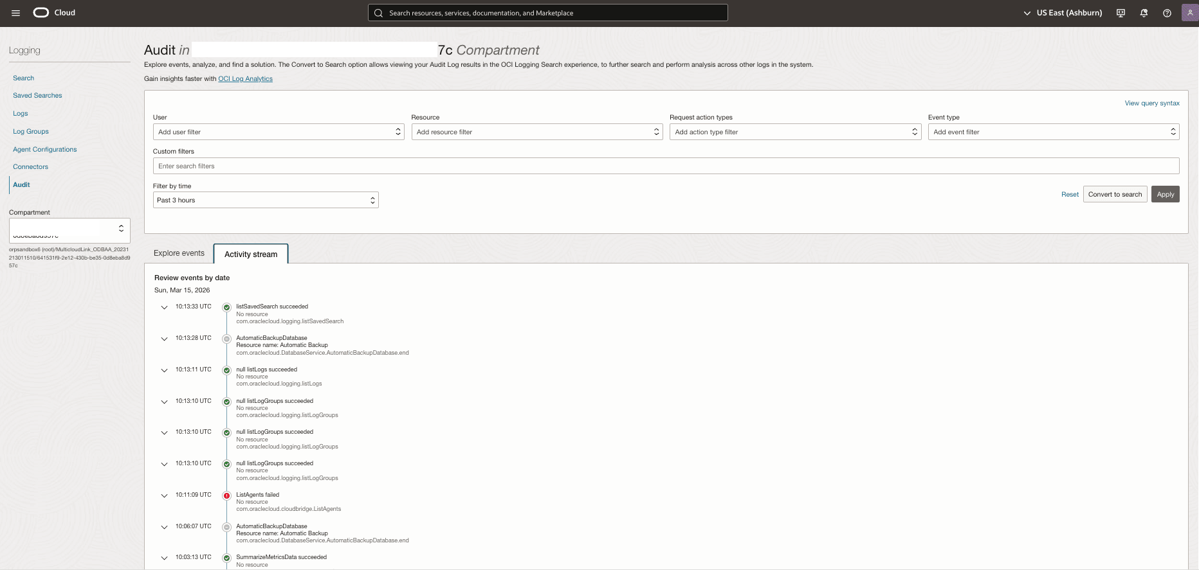Click status icon for 10:13:28 AutomaticBackupDatabase event
This screenshot has width=1199, height=570.
click(x=226, y=339)
